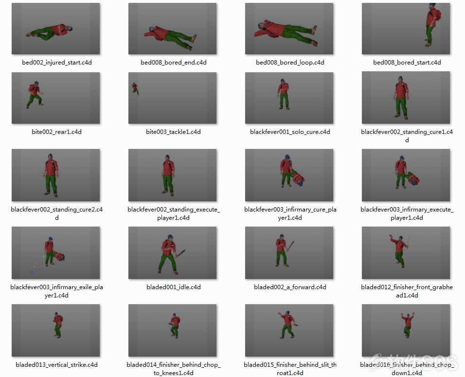This screenshot has height=377, width=465.
Task: Click the file name bladed013_vertical_strike.c4d
Action: pos(56,364)
